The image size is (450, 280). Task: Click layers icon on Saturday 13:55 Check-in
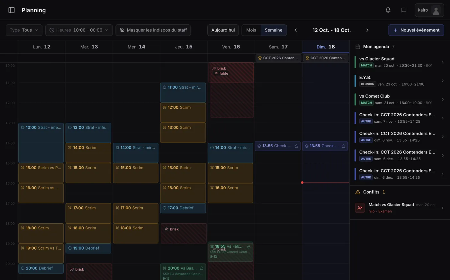tap(259, 146)
